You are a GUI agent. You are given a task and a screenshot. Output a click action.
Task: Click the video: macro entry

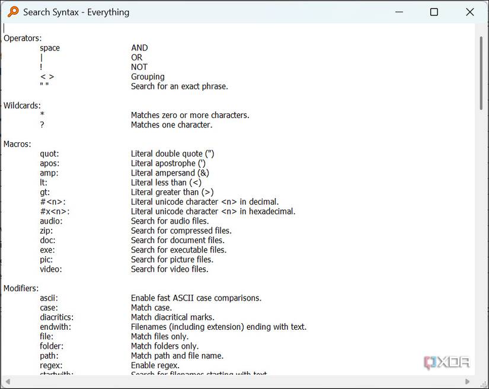51,269
